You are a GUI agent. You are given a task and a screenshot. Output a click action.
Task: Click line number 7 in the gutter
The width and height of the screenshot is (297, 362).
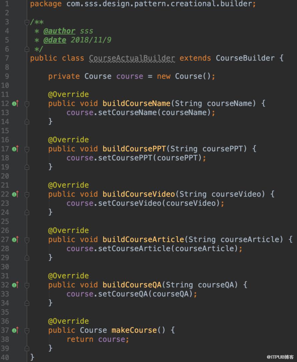point(7,58)
